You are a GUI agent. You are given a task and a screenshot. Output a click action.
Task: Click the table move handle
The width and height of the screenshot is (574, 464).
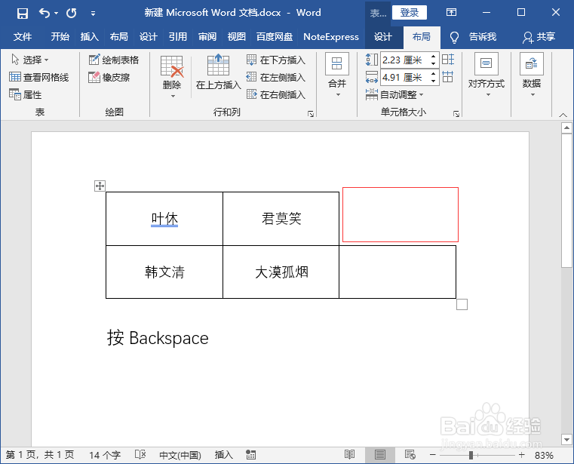pyautogui.click(x=100, y=186)
